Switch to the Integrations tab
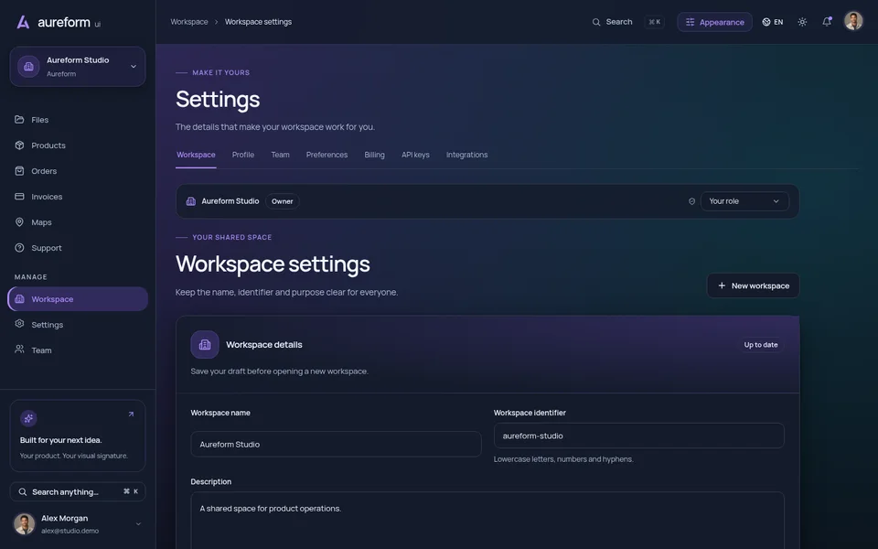 click(x=467, y=155)
